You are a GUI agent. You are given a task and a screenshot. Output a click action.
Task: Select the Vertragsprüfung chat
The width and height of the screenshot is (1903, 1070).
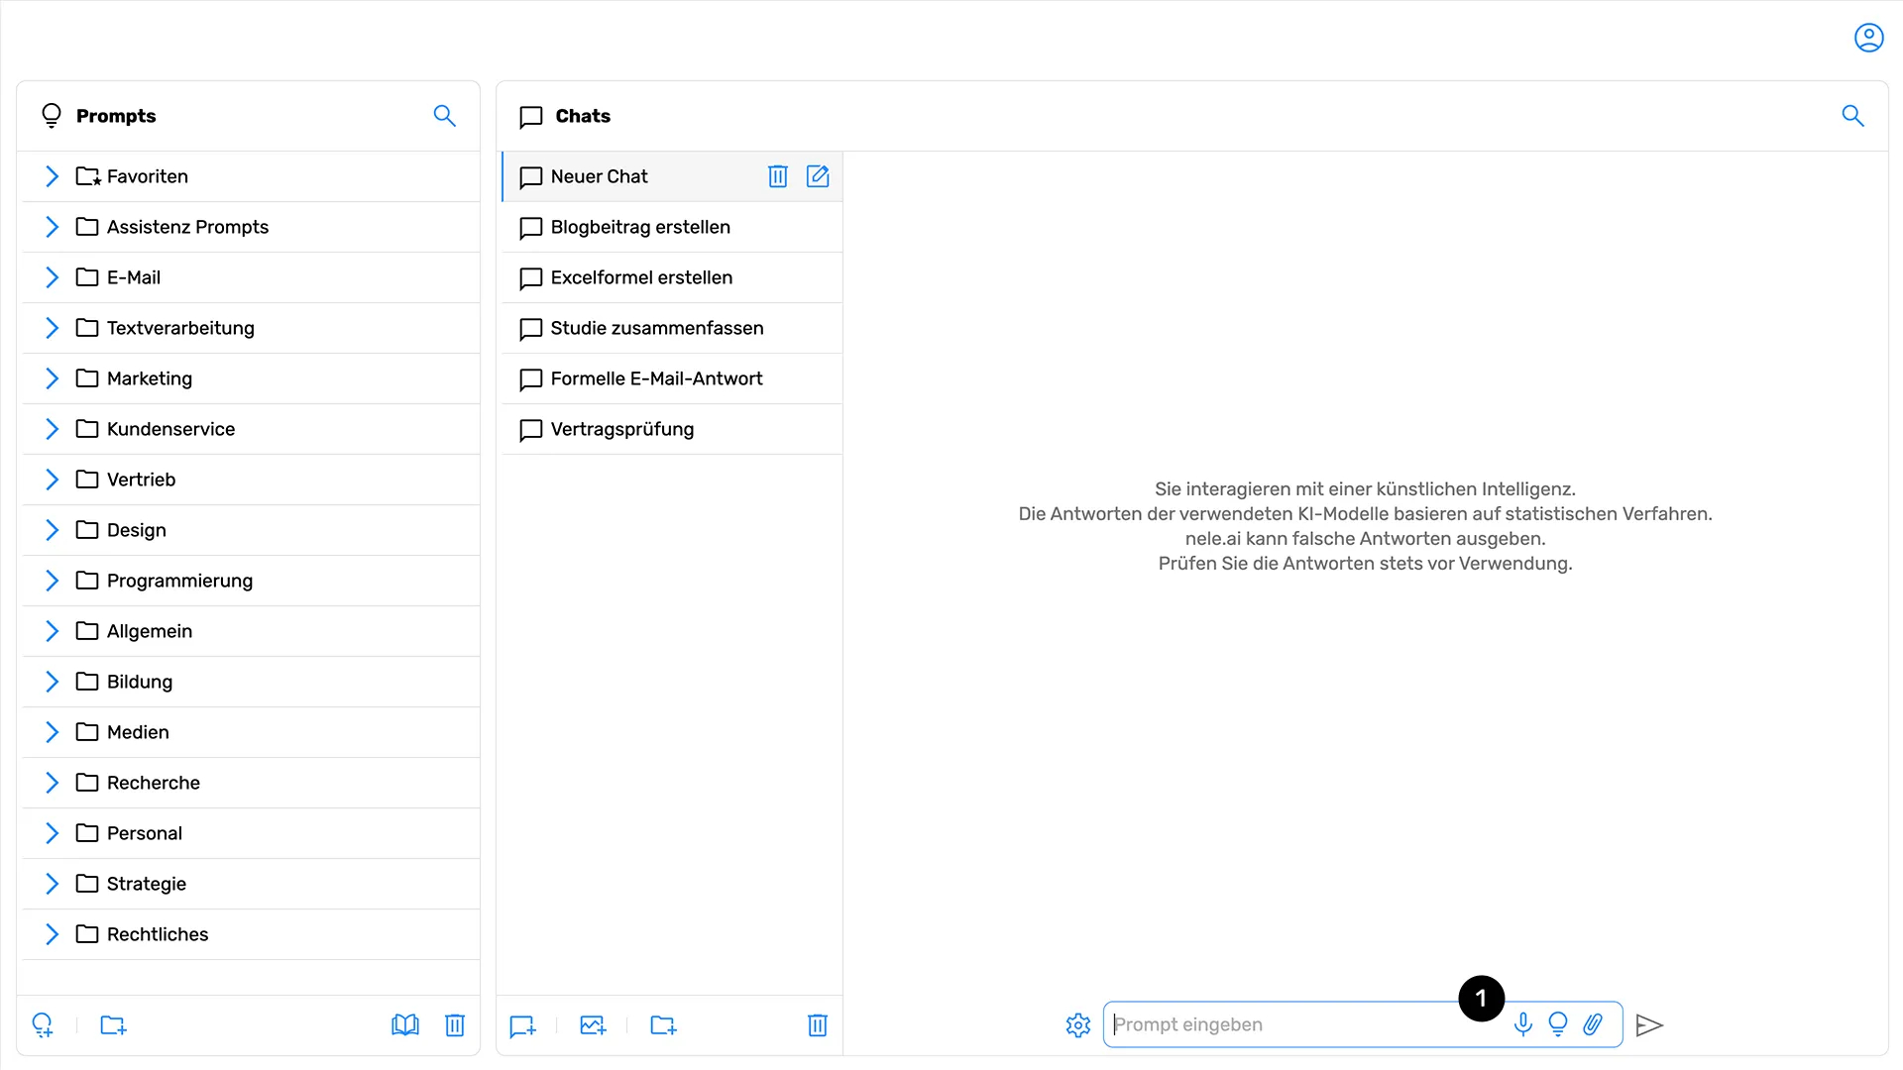pyautogui.click(x=622, y=429)
